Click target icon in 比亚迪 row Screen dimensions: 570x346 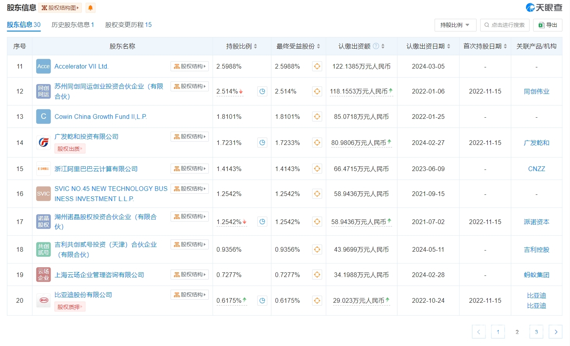pos(317,300)
